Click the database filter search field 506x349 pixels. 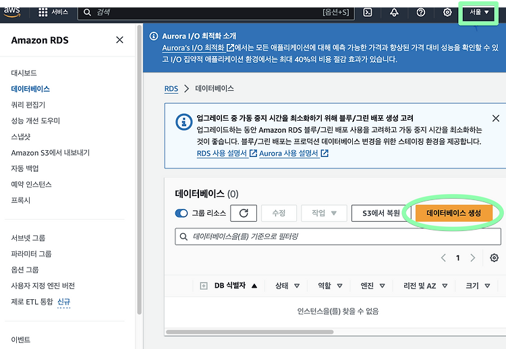coord(338,236)
